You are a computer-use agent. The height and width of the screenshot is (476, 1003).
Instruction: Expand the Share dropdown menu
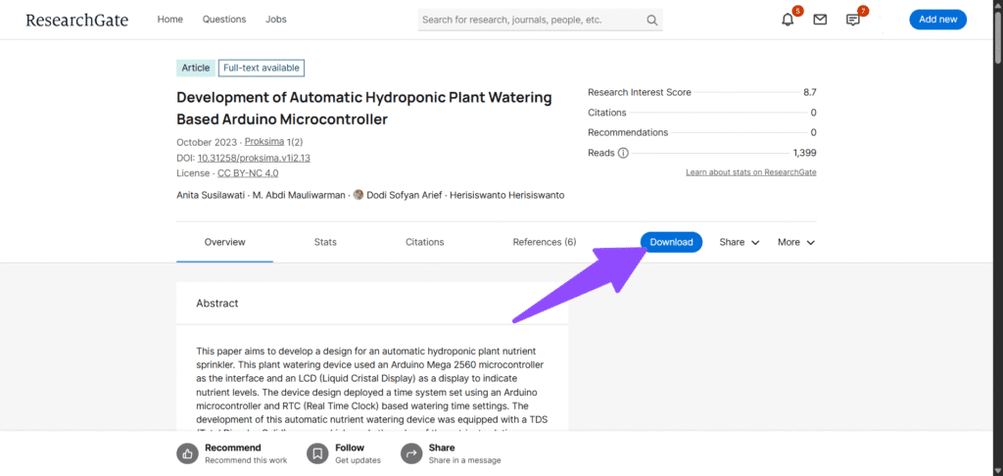[740, 242]
